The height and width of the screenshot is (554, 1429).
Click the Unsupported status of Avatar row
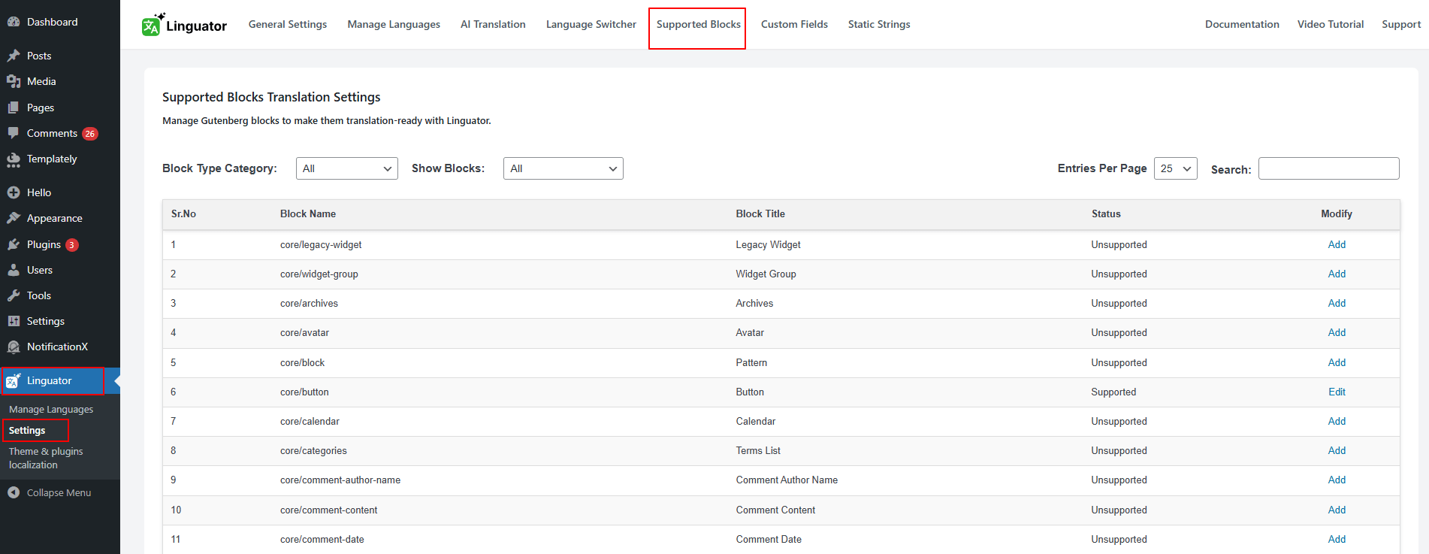click(x=1119, y=332)
